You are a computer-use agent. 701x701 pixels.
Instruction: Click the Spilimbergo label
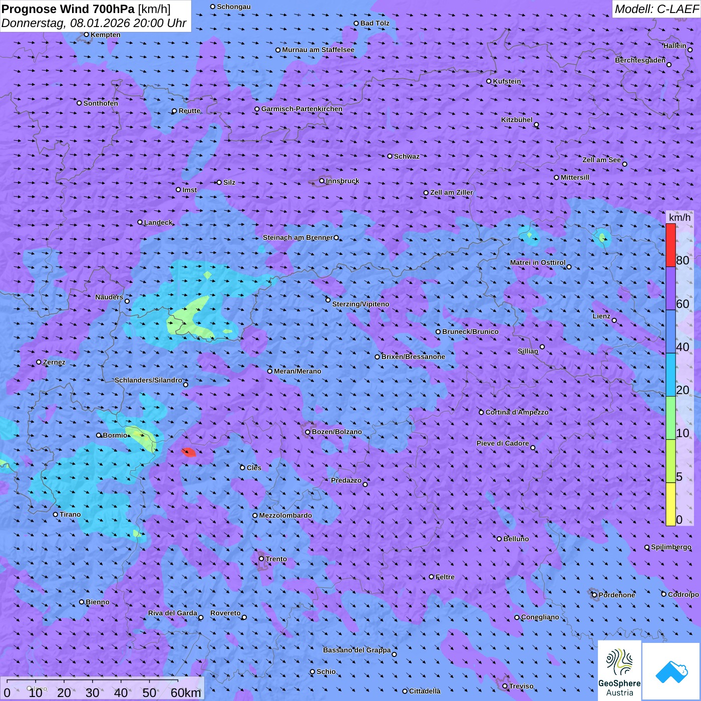(671, 547)
